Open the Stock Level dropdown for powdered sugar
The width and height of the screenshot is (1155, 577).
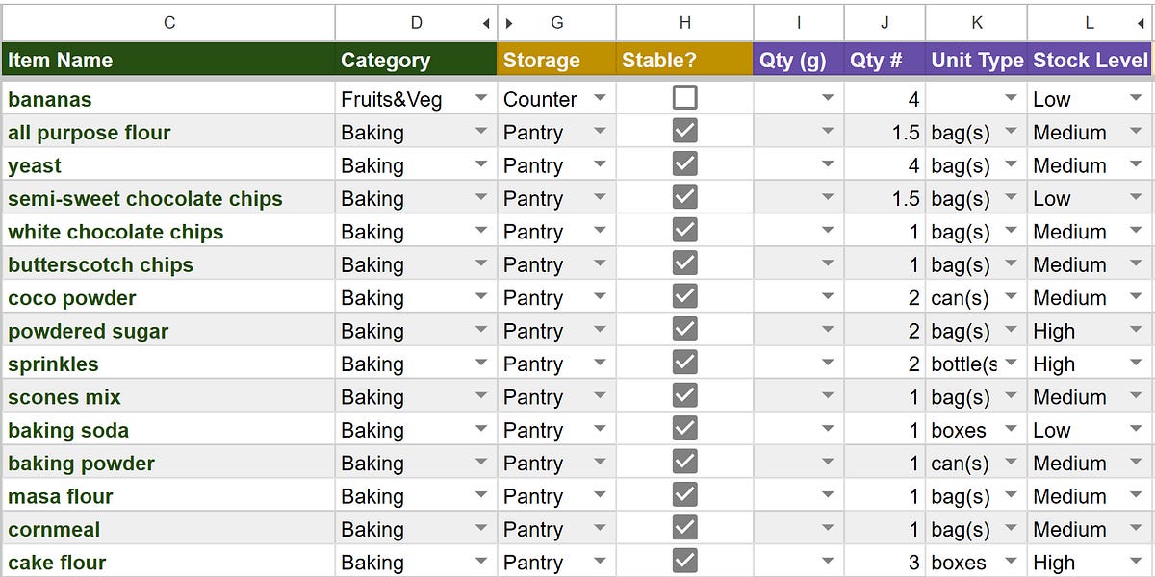coord(1137,330)
